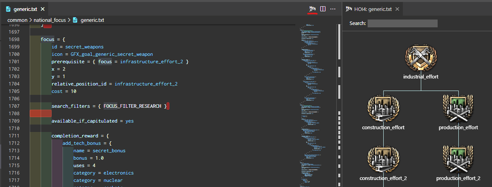Click the 'category = electronics' line
The image size is (492, 187).
click(x=104, y=173)
